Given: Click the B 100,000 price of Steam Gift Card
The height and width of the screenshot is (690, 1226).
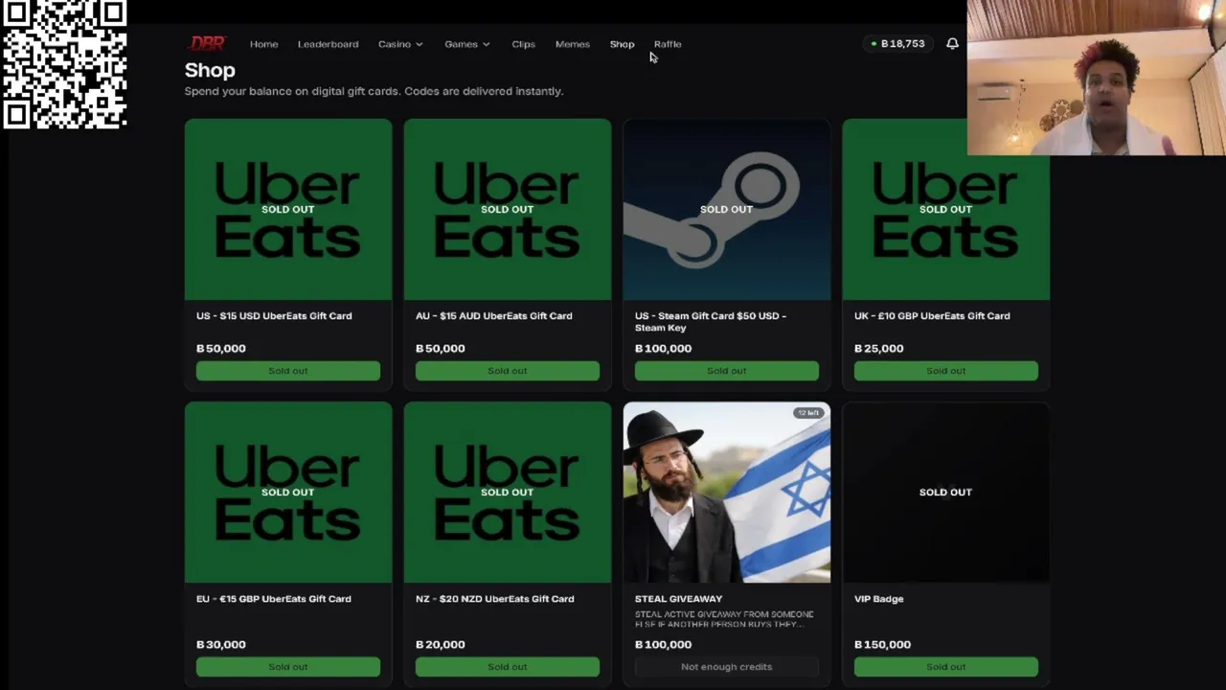Looking at the screenshot, I should (x=663, y=348).
